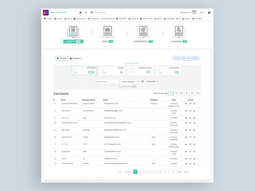This screenshot has height=191, width=255.
Task: Open the Select Category dropdown
Action: coord(130,81)
